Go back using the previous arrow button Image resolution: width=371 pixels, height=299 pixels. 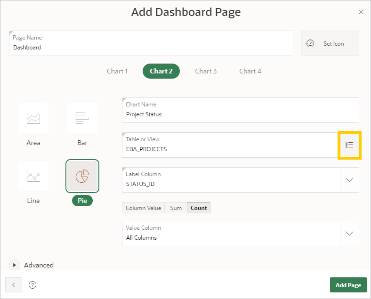[14, 285]
